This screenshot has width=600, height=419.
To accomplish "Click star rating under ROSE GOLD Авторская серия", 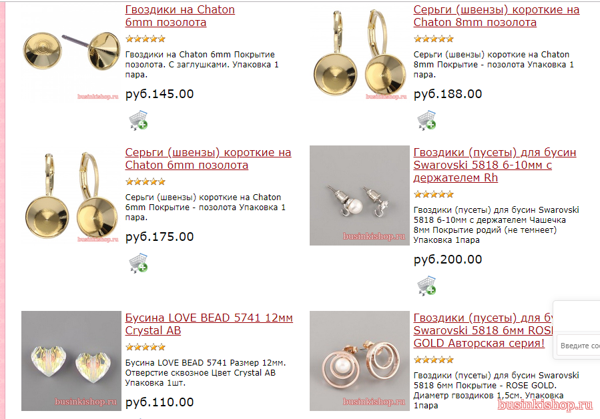I will 434,360.
